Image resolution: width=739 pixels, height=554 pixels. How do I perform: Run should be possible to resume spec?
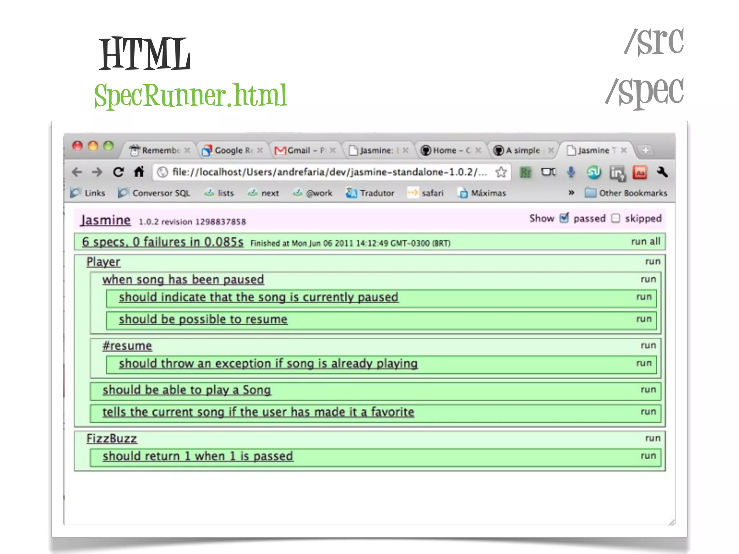[x=644, y=319]
